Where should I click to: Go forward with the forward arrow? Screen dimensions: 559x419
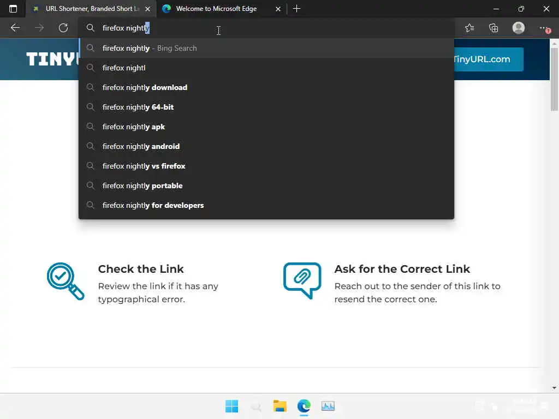[x=39, y=28]
